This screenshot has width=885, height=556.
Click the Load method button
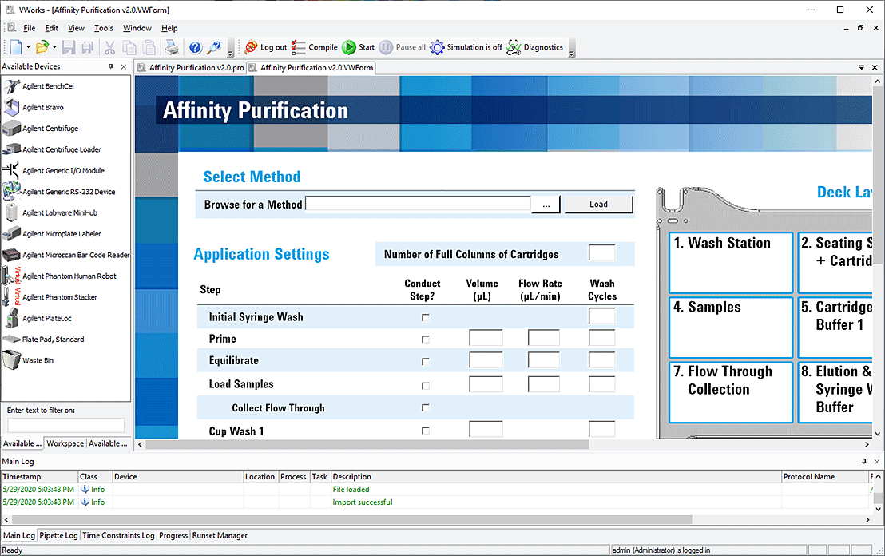(599, 205)
